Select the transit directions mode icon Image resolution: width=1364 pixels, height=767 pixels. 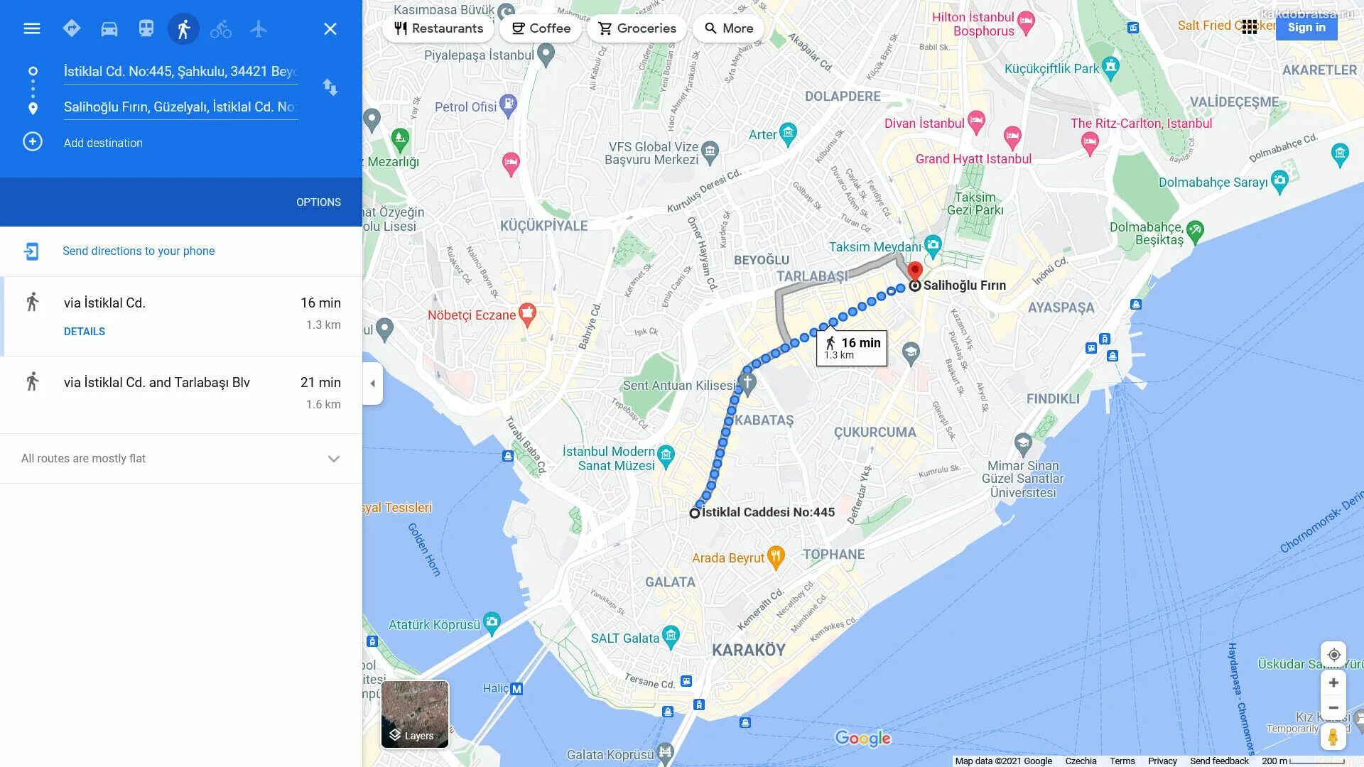tap(145, 28)
